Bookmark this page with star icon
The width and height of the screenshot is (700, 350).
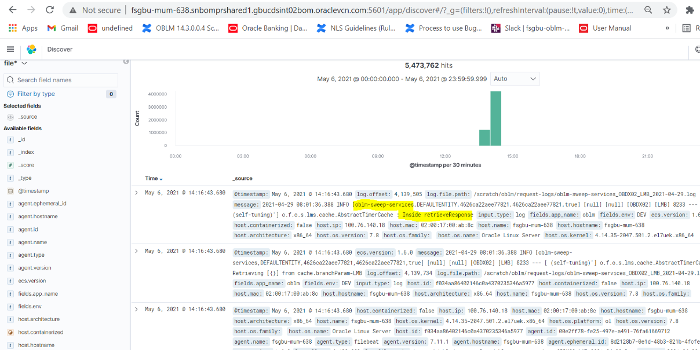tap(667, 10)
